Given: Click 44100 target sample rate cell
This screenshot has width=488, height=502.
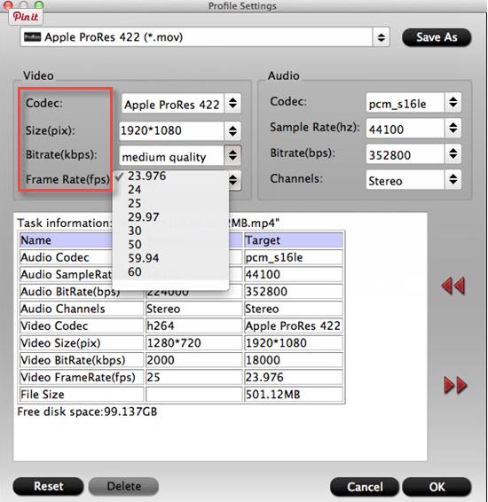Looking at the screenshot, I should click(x=294, y=274).
